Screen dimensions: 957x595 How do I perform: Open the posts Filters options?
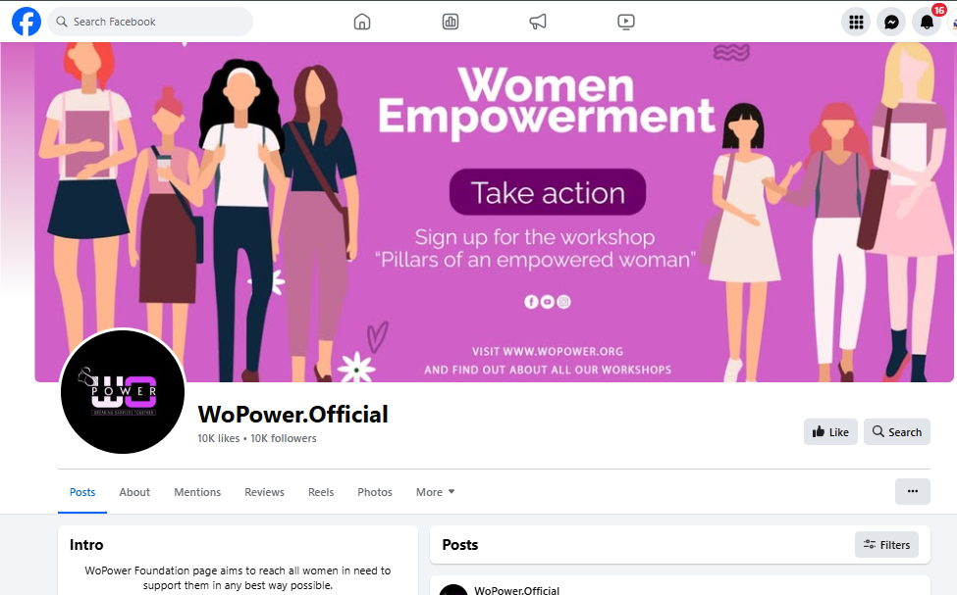pyautogui.click(x=886, y=545)
